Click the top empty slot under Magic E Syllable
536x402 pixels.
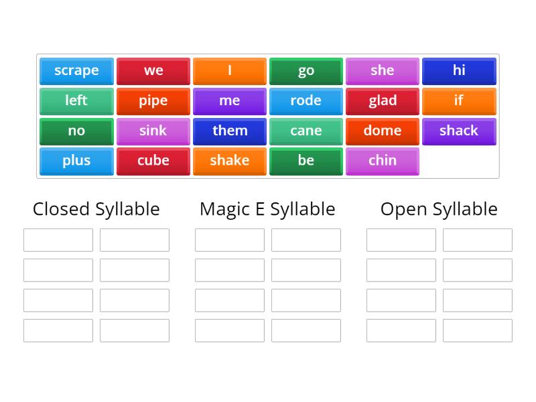[x=229, y=240]
